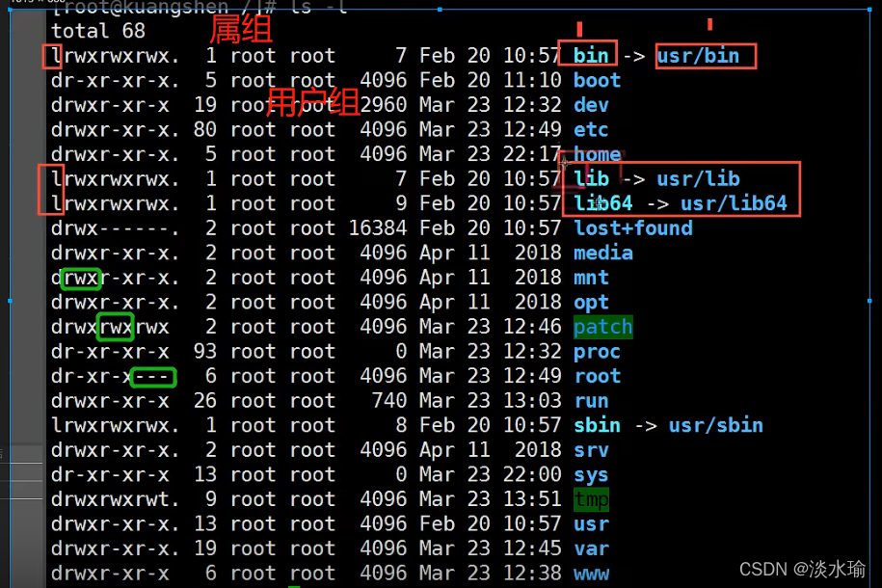
Task: Click the time '11:10' in boot row
Action: point(532,80)
